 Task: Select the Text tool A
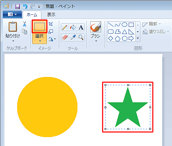(x=81, y=27)
